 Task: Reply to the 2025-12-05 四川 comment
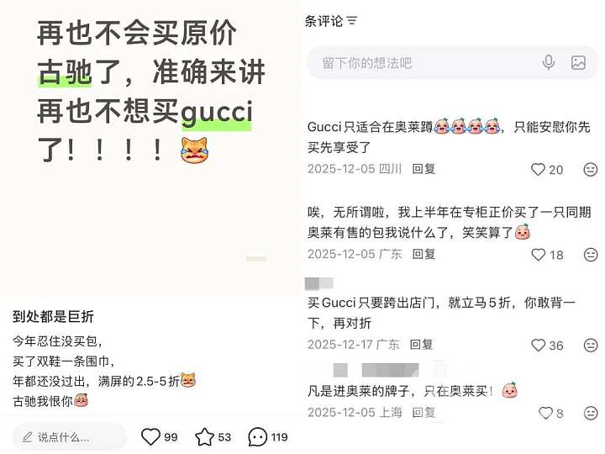tap(423, 169)
